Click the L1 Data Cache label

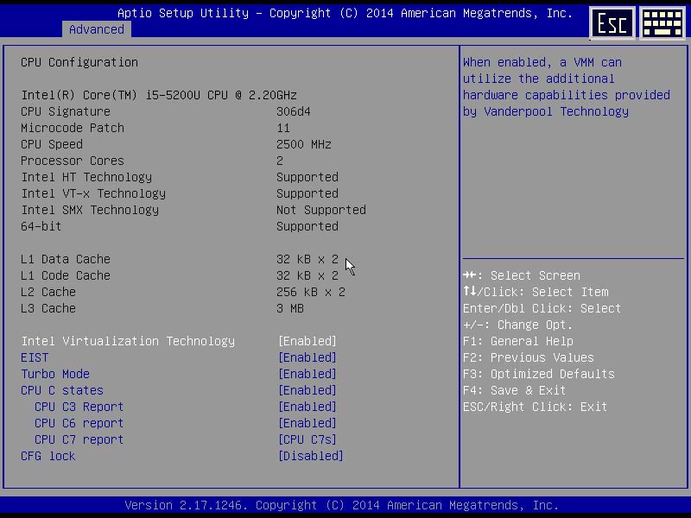[x=66, y=259]
